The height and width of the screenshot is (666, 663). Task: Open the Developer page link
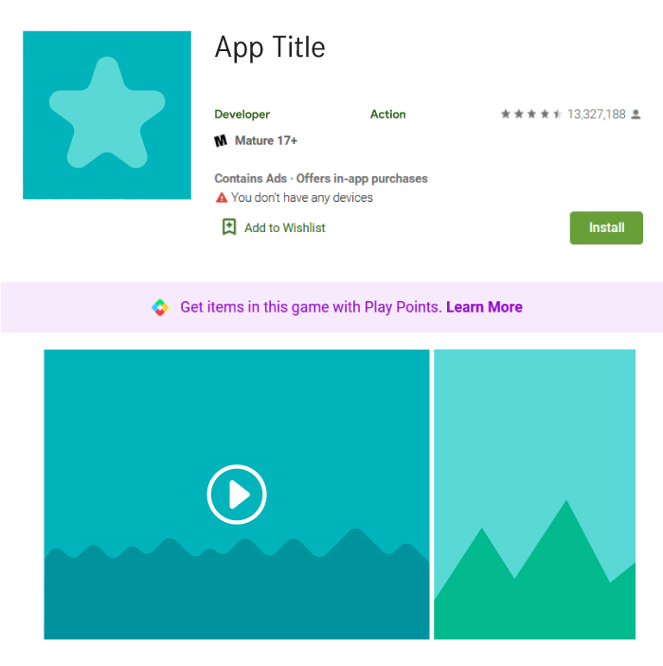[242, 115]
